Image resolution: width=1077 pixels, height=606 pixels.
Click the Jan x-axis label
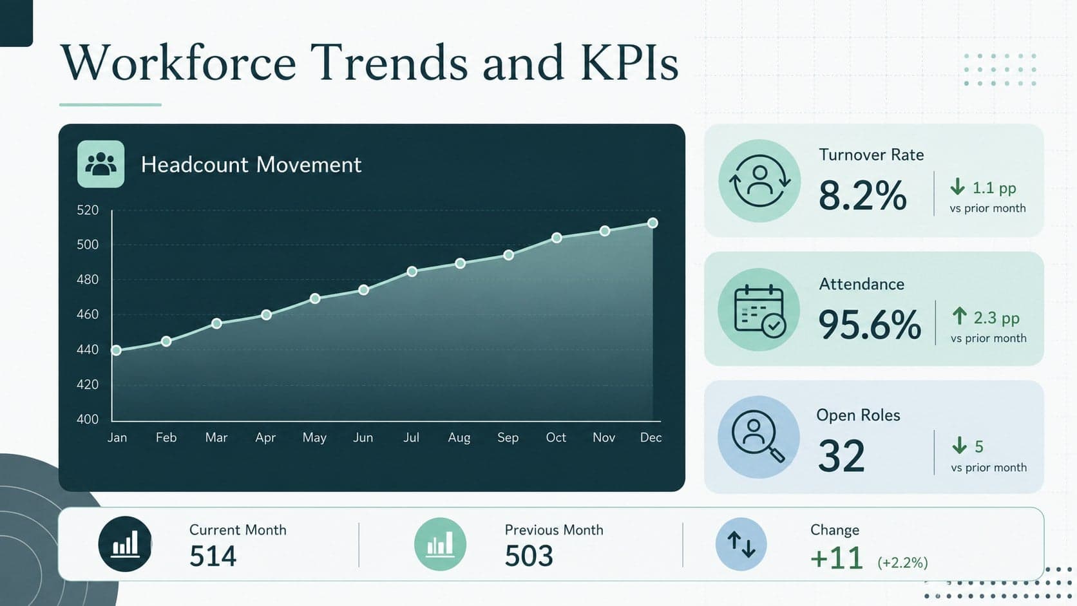pos(117,437)
